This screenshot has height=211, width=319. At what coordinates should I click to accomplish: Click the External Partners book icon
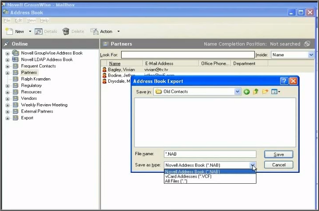point(15,111)
